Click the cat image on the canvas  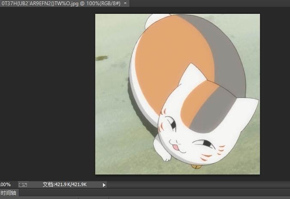[178, 94]
